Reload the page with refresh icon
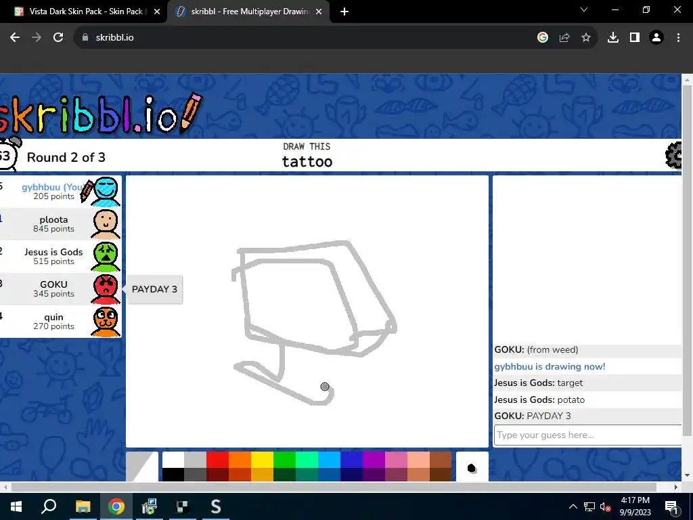 (58, 38)
